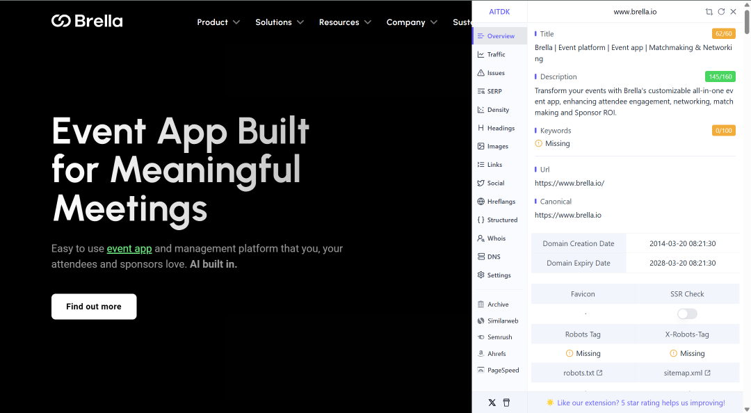
Task: Open the SERP icon
Action: 481,91
